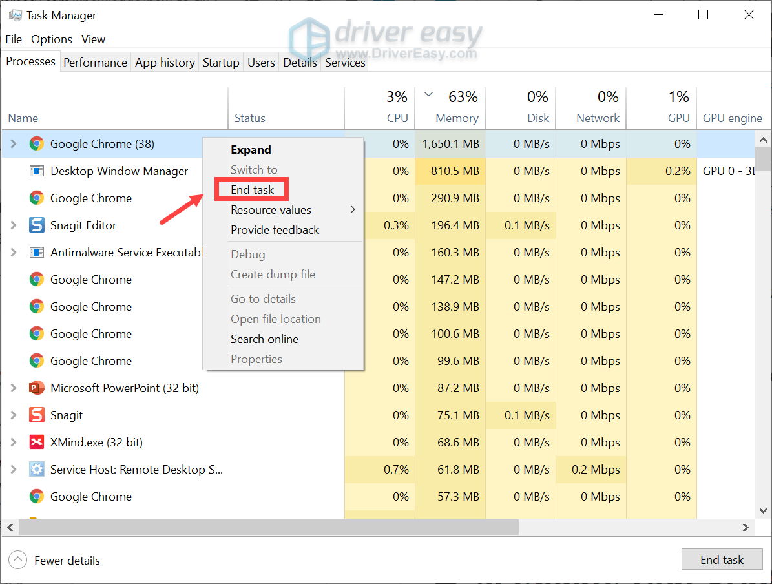Sort by the Disk column header

coord(521,109)
